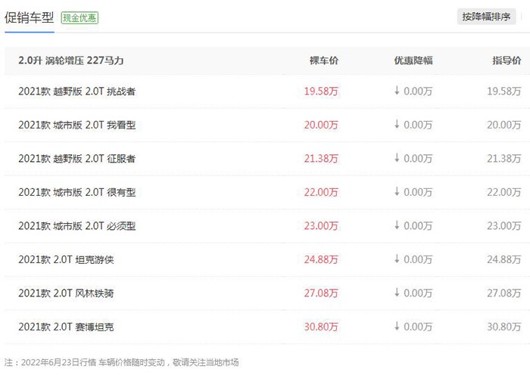Viewport: 530px width, 375px height.
Task: Click the gray 24.88万 guide price
Action: (504, 259)
